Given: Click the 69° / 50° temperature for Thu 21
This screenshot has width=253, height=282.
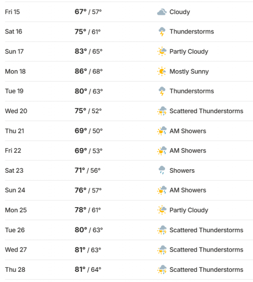Looking at the screenshot, I should click(89, 131).
